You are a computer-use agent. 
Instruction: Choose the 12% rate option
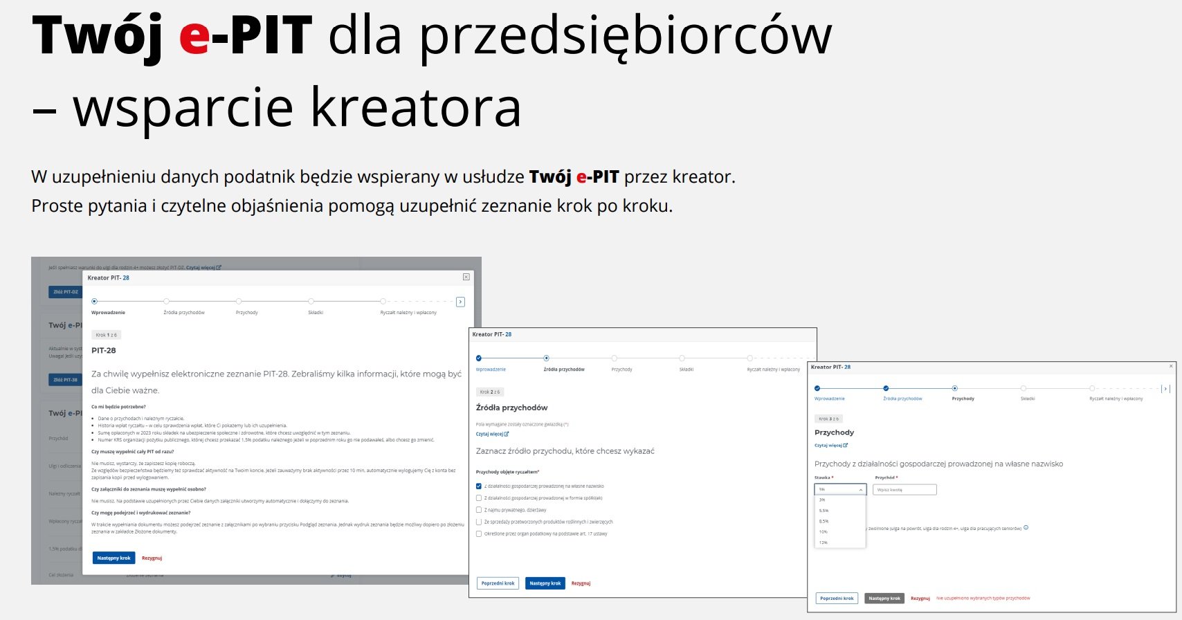(840, 542)
